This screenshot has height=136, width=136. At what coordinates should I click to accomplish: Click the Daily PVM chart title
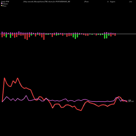5,2
